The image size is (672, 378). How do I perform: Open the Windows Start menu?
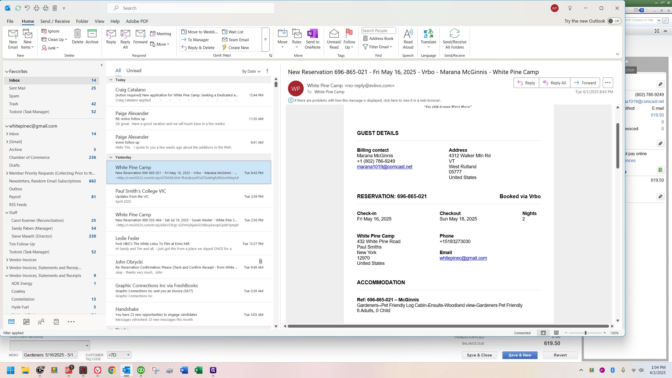click(x=11, y=370)
